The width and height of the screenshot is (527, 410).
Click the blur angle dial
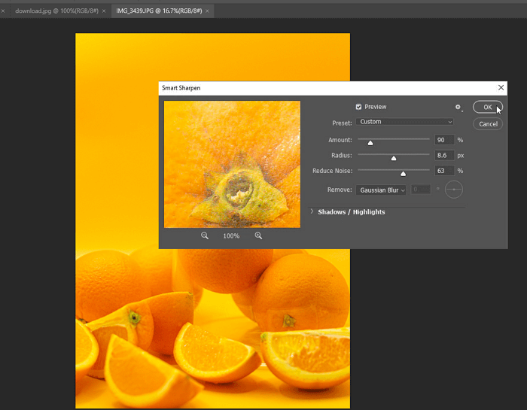click(453, 190)
